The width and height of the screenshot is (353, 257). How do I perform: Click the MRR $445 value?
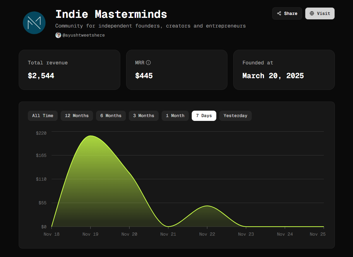pyautogui.click(x=144, y=76)
